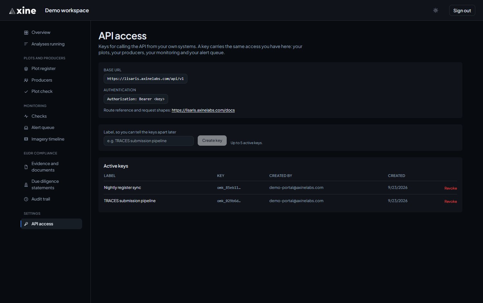Click the Sign out button

point(462,10)
